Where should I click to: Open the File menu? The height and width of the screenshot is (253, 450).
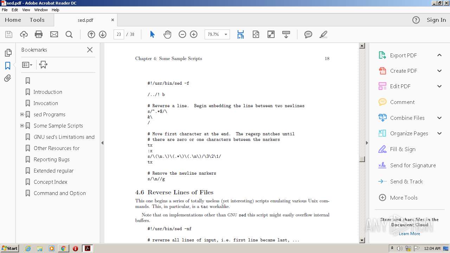tap(5, 10)
